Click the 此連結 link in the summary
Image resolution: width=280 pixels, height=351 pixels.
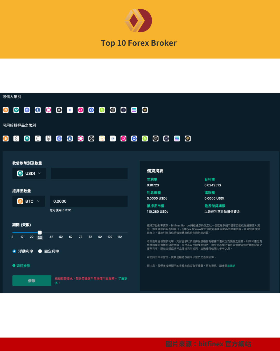pos(231,266)
